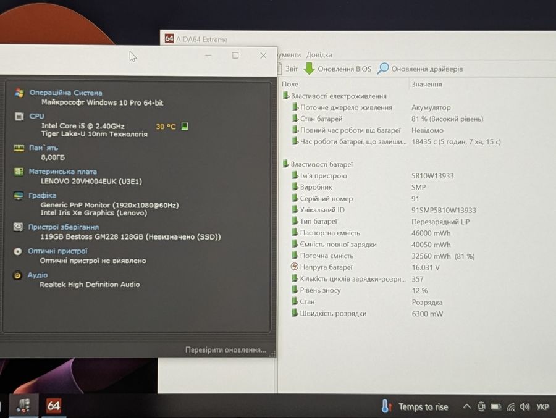Click the volume speaker tray icon
Image resolution: width=556 pixels, height=418 pixels.
pos(524,407)
